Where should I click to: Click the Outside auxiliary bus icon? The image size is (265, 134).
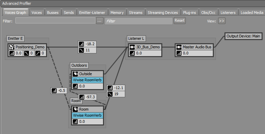75,74
